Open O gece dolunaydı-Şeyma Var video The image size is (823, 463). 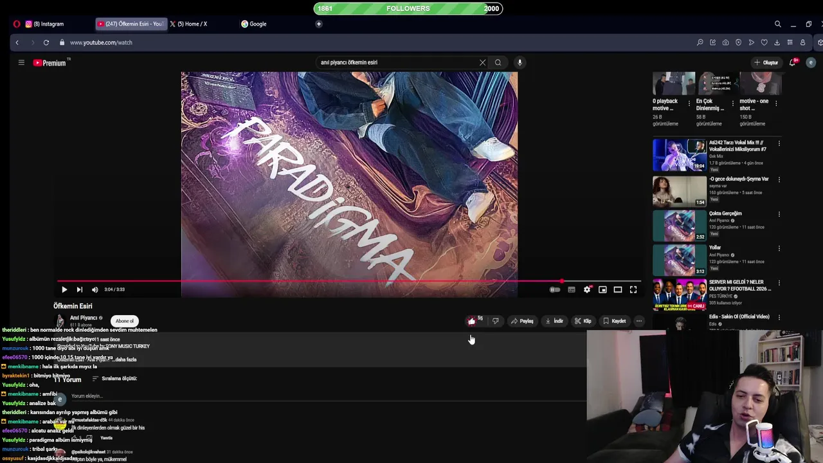[738, 179]
